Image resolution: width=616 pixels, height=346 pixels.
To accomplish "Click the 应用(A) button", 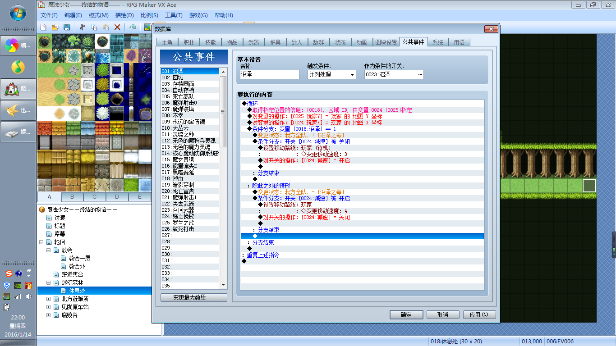I will pyautogui.click(x=479, y=315).
